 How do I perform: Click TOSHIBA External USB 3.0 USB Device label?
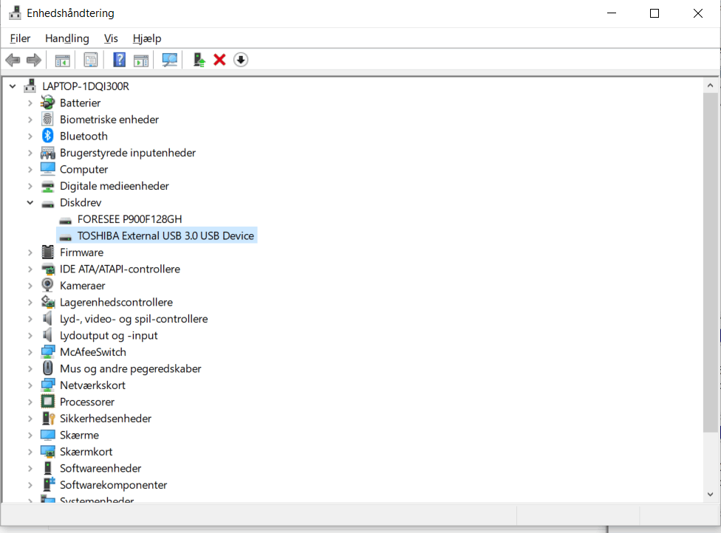(x=165, y=235)
